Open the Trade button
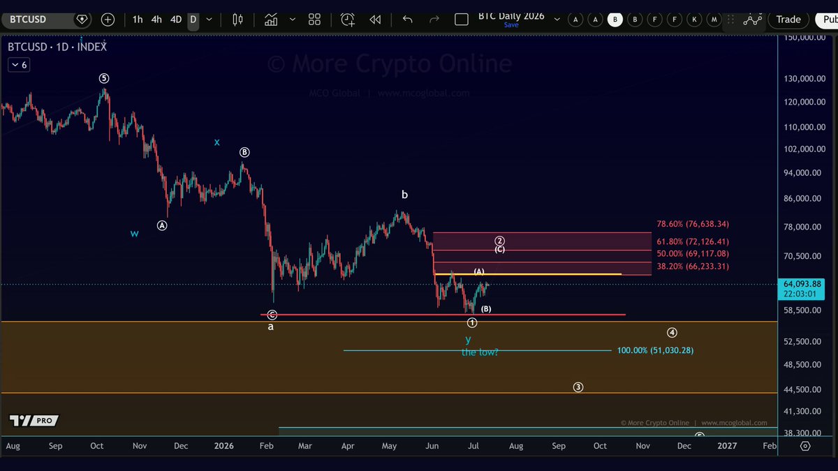The height and width of the screenshot is (471, 838). coord(788,20)
